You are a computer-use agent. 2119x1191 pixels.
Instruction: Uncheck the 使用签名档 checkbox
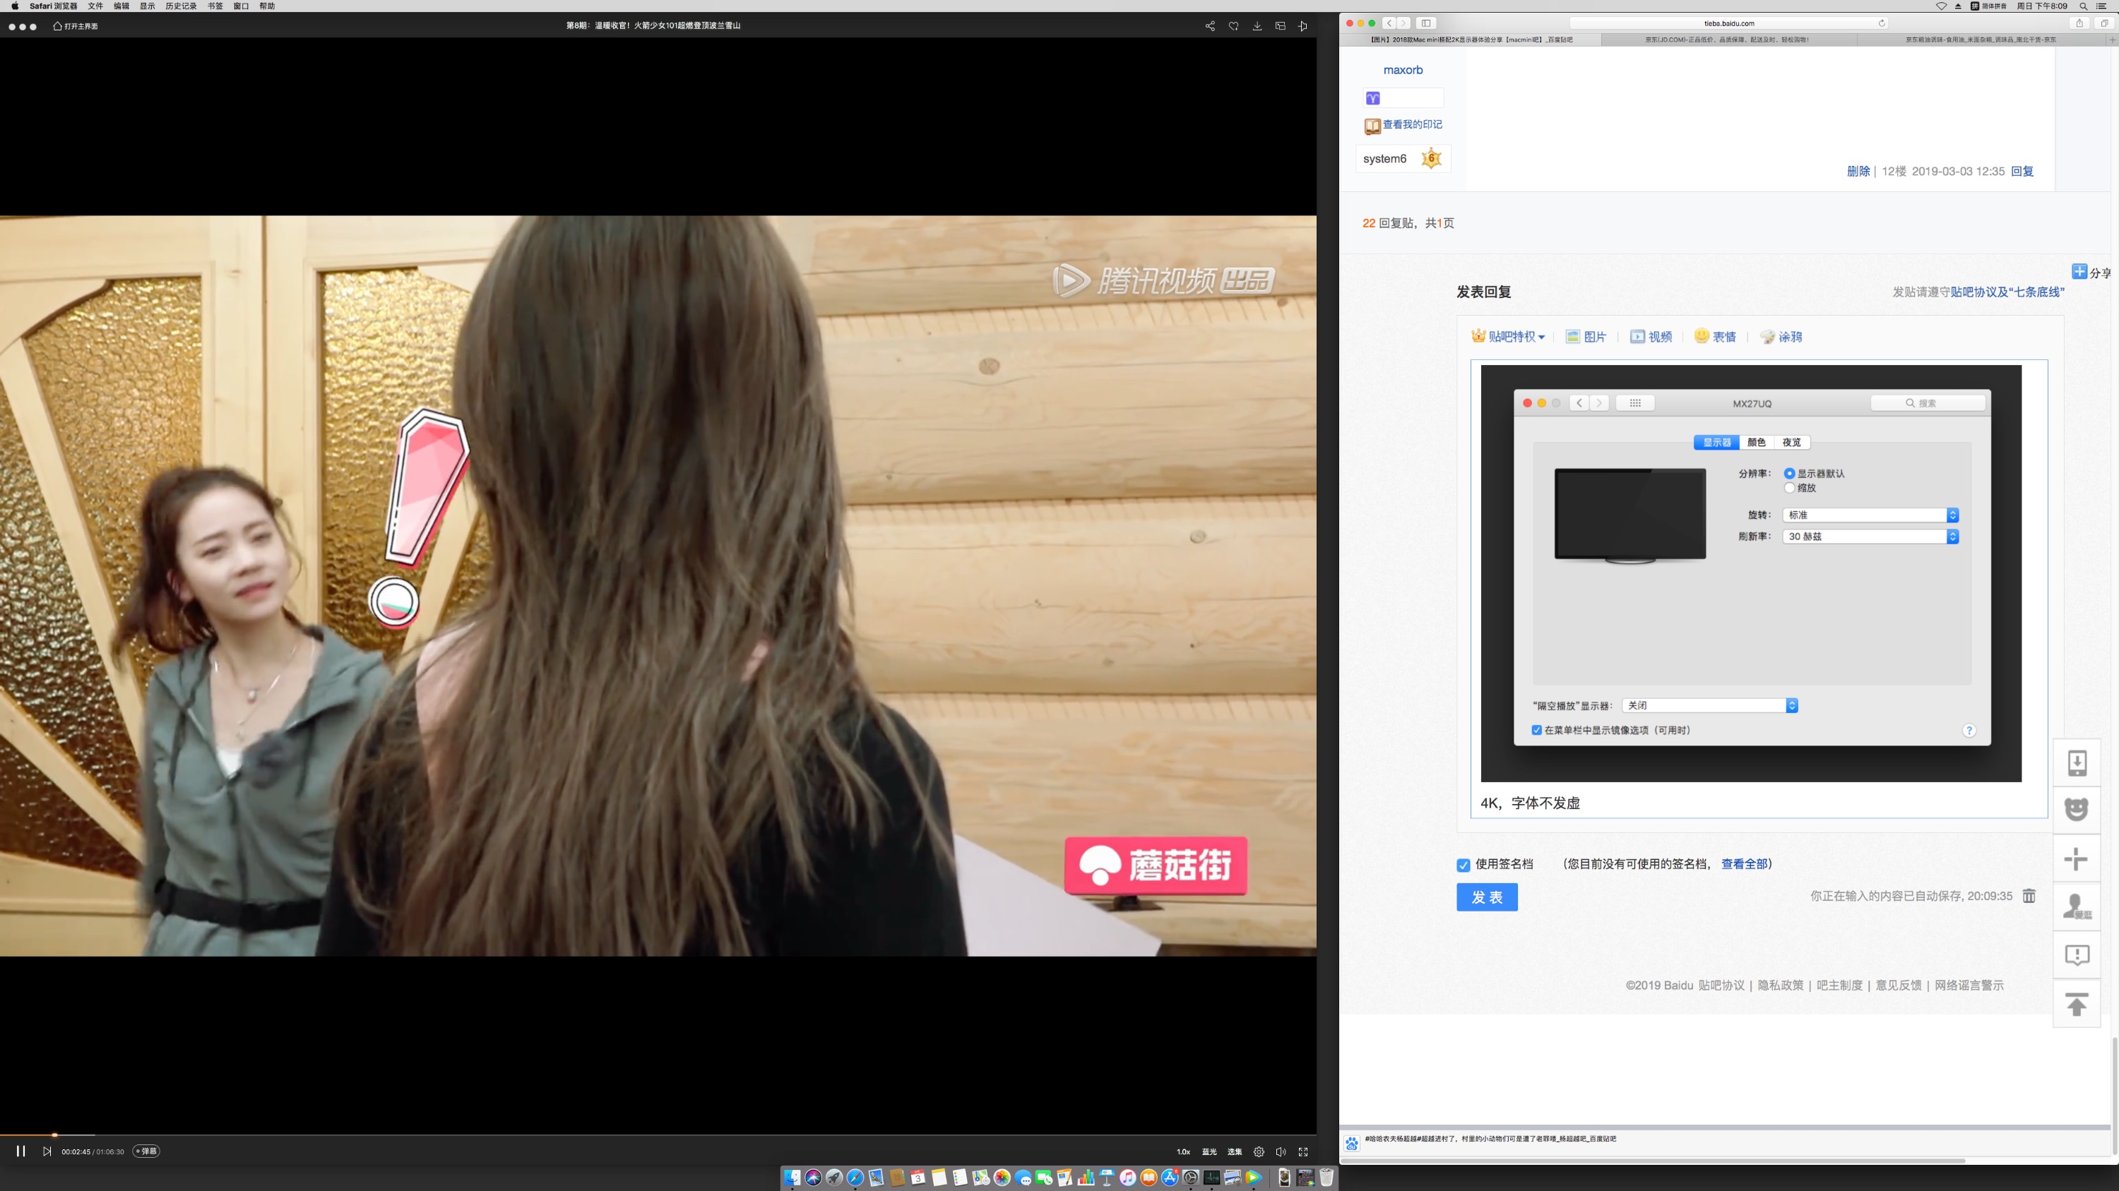(1463, 865)
